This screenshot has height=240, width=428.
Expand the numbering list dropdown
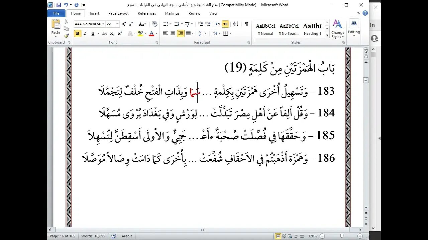[182, 24]
